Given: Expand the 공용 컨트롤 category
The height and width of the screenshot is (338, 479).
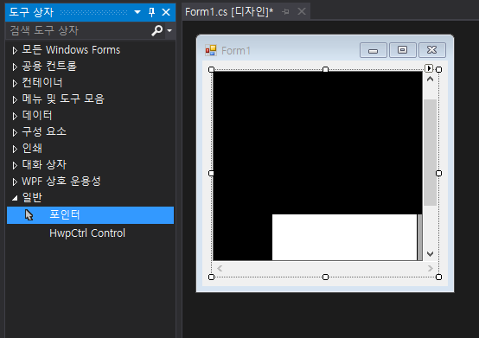Looking at the screenshot, I should tap(15, 67).
